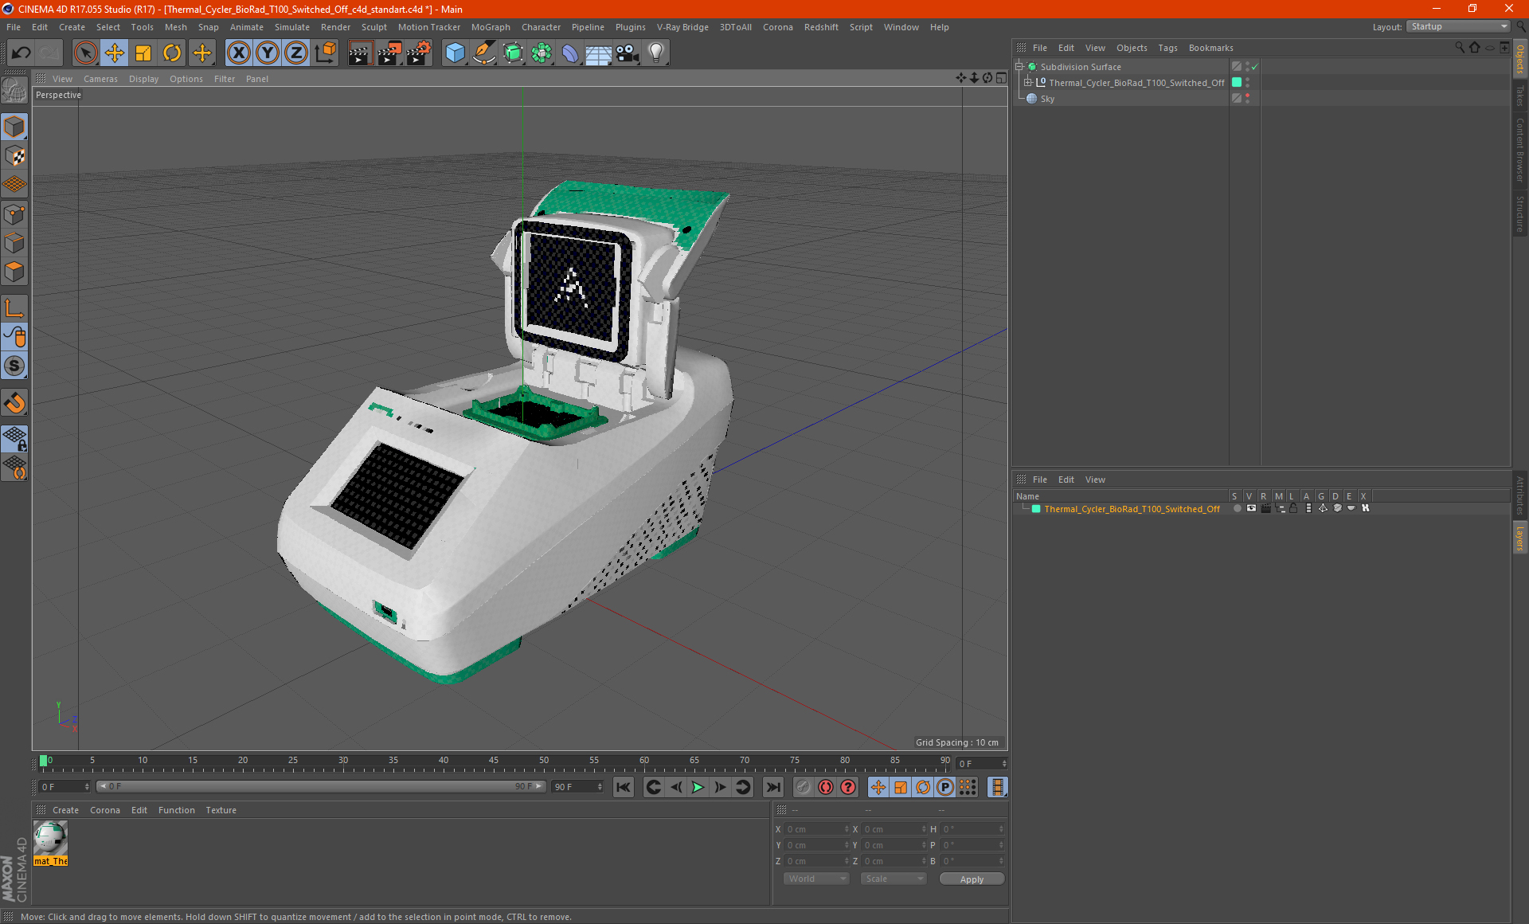The image size is (1529, 924).
Task: Render to Picture Viewer
Action: [x=389, y=53]
